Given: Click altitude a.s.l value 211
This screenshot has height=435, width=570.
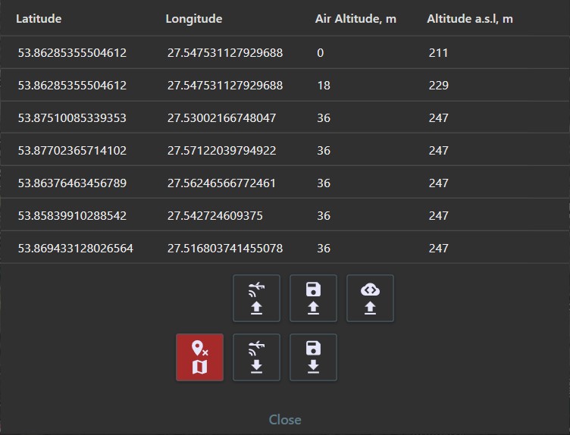Looking at the screenshot, I should [438, 53].
